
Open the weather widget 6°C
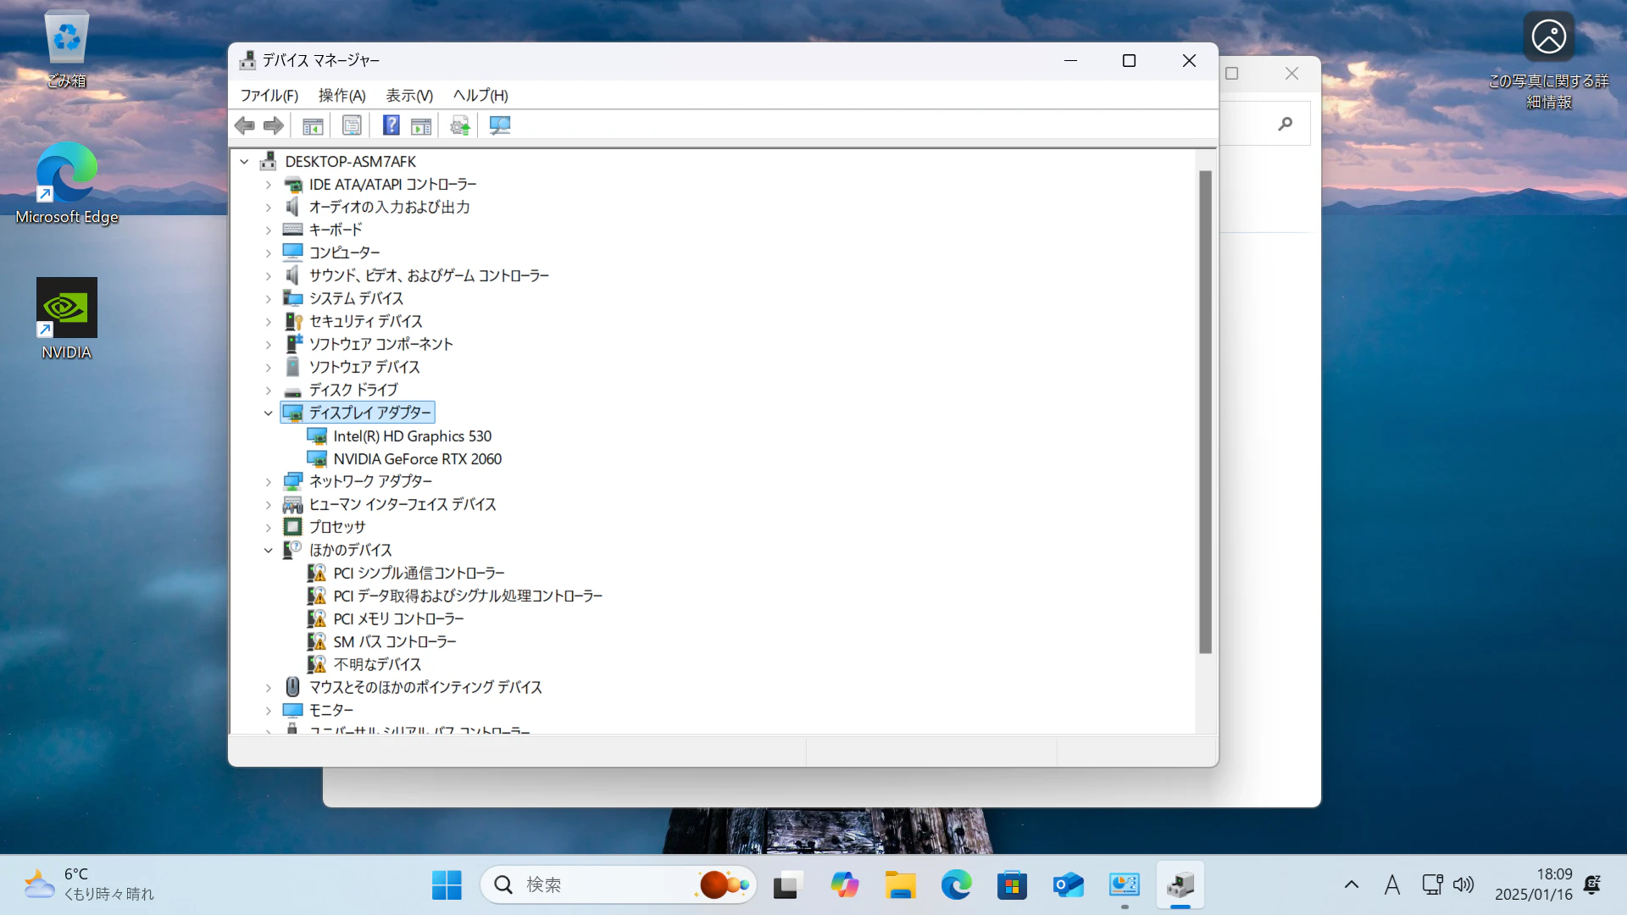[x=89, y=884]
